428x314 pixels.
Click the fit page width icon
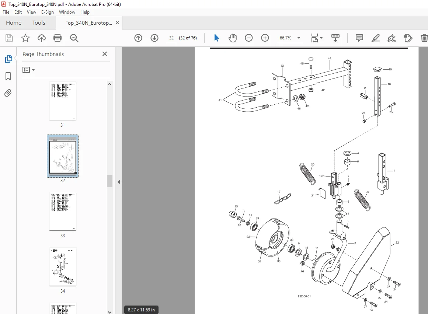point(314,38)
